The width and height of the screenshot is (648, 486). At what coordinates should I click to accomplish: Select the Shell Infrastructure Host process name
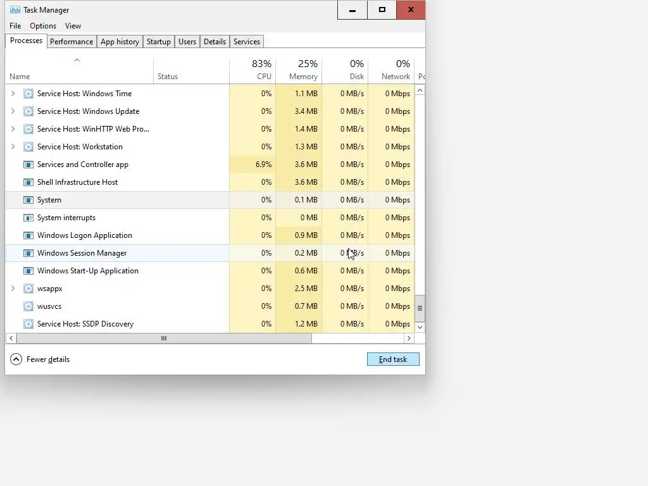(77, 182)
